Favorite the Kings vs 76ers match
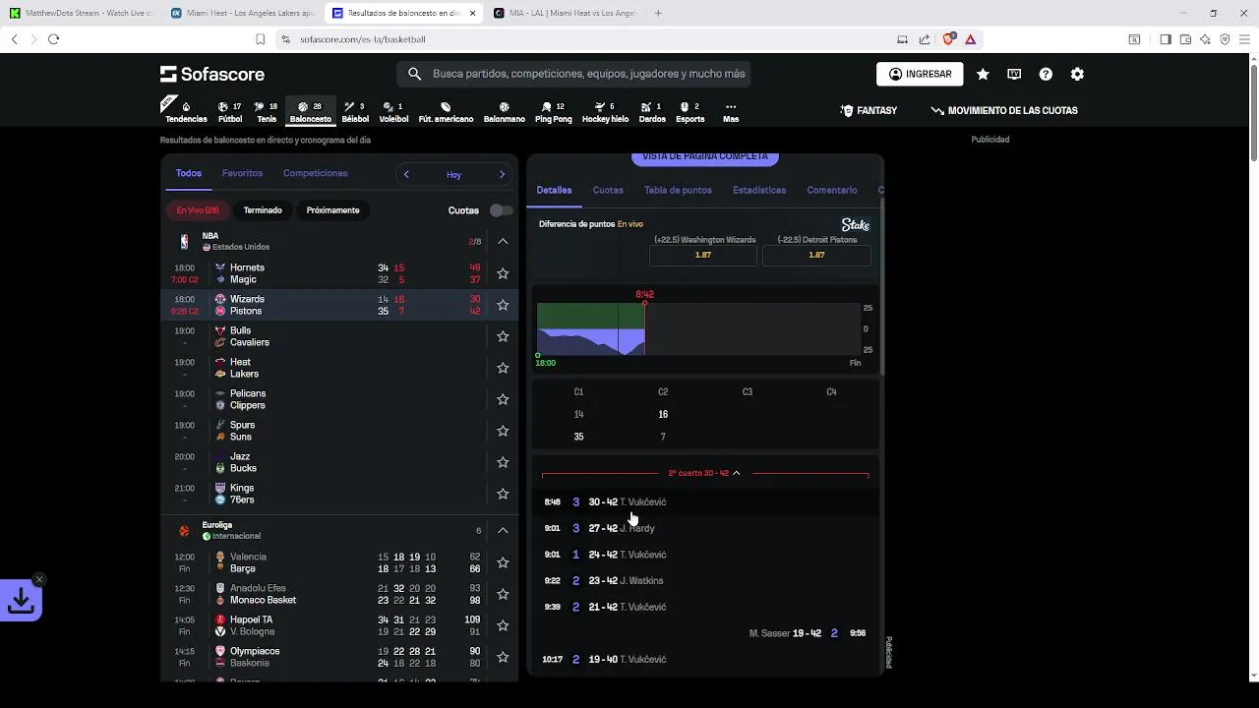 click(503, 494)
